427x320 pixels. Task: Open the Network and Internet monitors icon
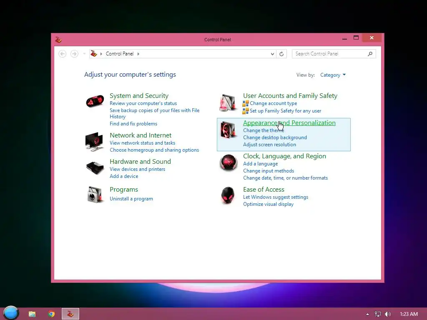coord(94,142)
